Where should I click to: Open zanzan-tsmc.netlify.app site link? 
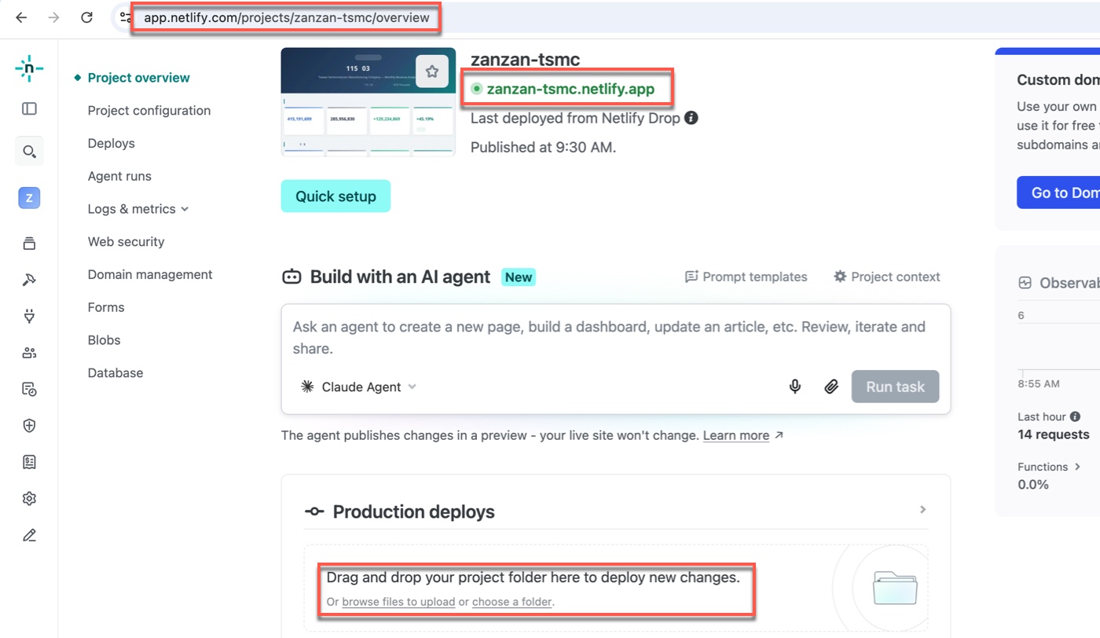[x=570, y=89]
